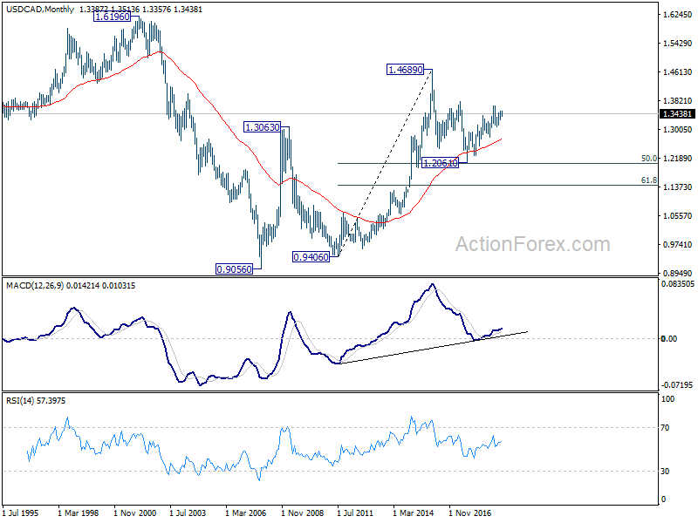This screenshot has height=523, width=698.
Task: Click the RSI(14) 57.3975 indicator label
Action: (x=36, y=401)
